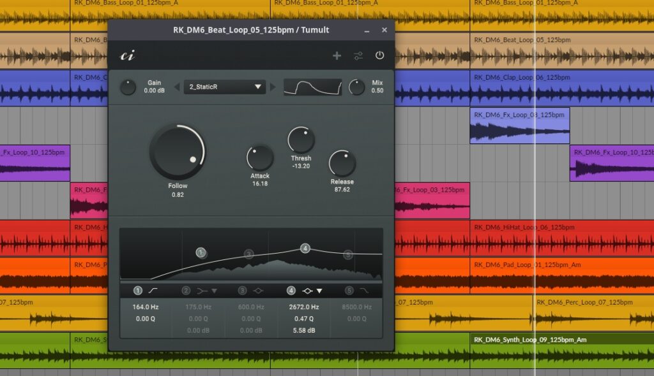Click the Mix knob set to 0.50
The width and height of the screenshot is (654, 376).
[x=356, y=87]
